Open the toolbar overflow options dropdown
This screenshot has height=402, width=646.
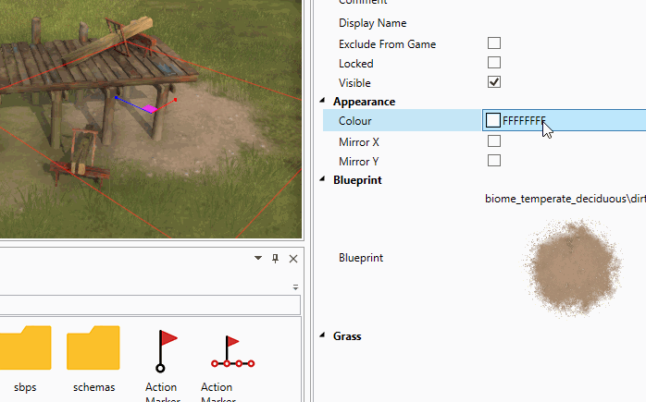pos(295,287)
